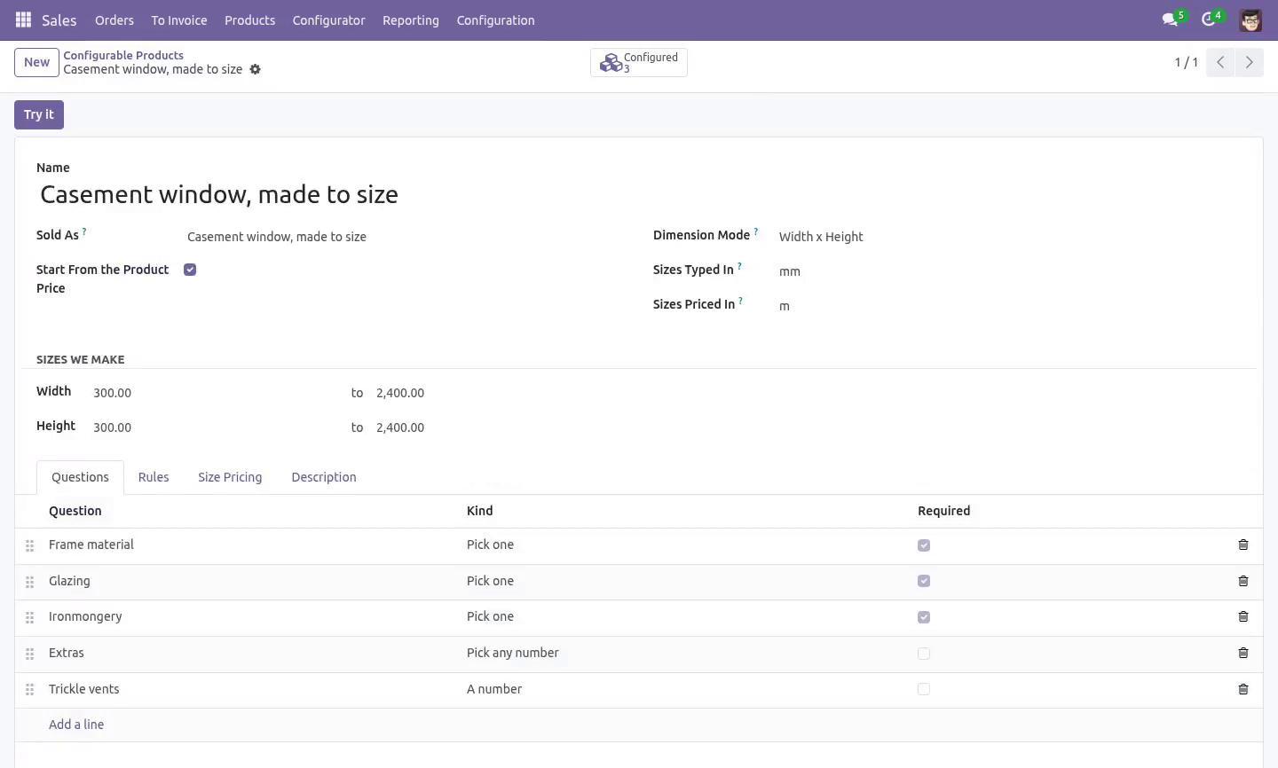This screenshot has width=1278, height=768.
Task: Switch to the Description tab
Action: pos(324,477)
